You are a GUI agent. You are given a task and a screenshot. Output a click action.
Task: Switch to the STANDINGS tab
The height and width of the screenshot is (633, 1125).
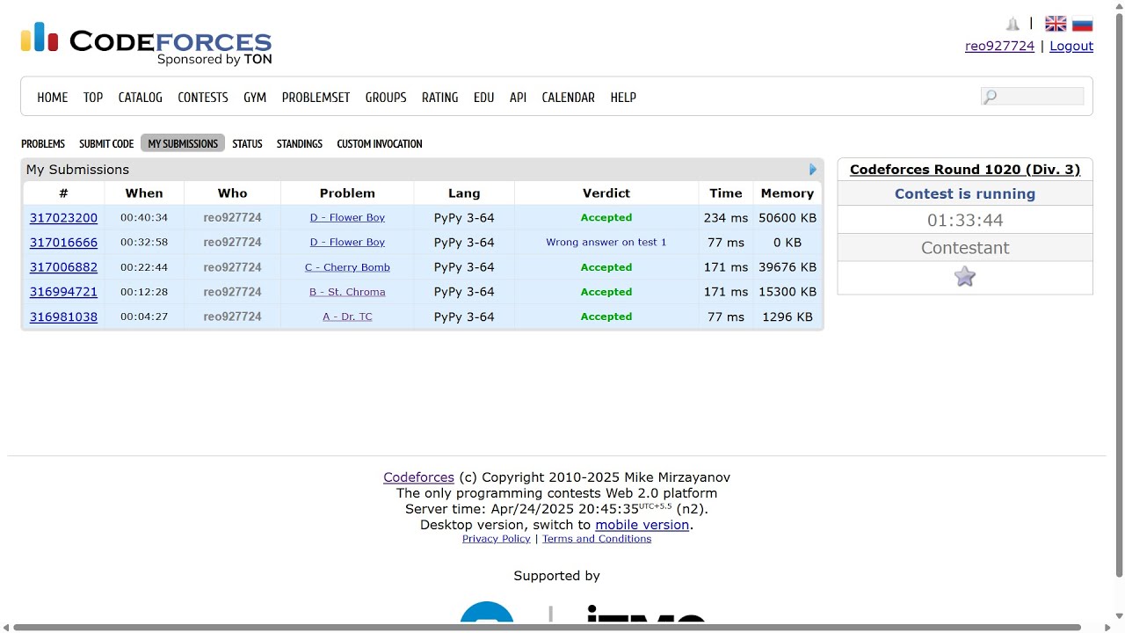pyautogui.click(x=300, y=143)
